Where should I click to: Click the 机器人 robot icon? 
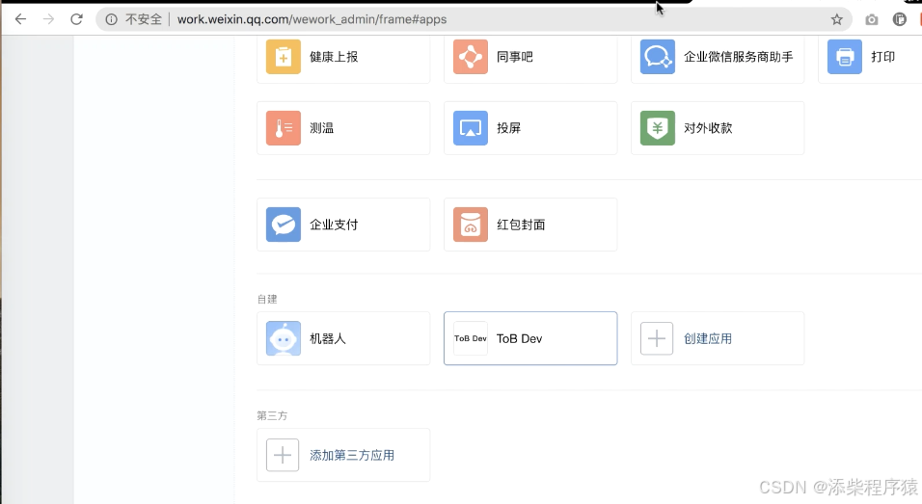(x=283, y=338)
